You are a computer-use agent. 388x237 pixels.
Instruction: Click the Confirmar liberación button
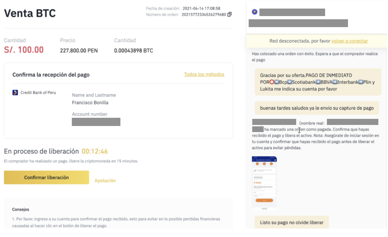coord(46,177)
